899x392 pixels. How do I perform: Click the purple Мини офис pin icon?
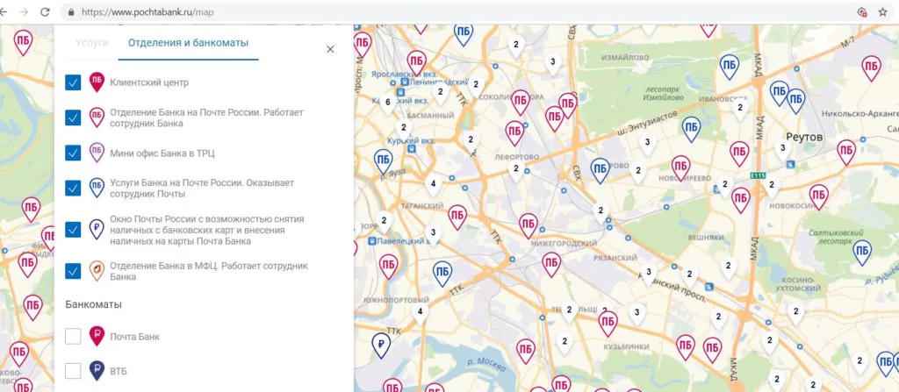coord(97,153)
